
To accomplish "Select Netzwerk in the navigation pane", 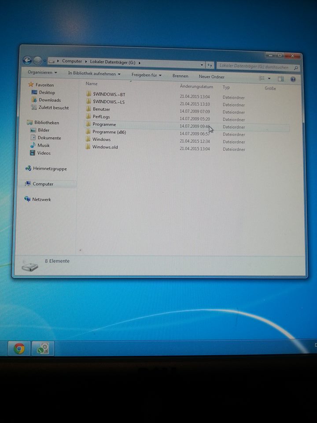I will [x=41, y=199].
